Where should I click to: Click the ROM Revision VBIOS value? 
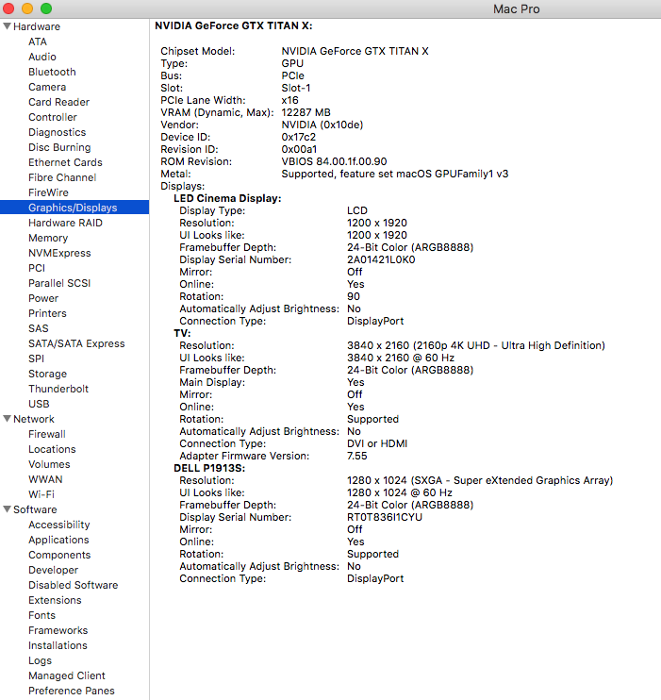[335, 161]
